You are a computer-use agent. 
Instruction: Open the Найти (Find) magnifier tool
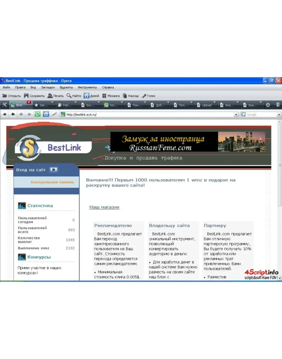pos(69,96)
